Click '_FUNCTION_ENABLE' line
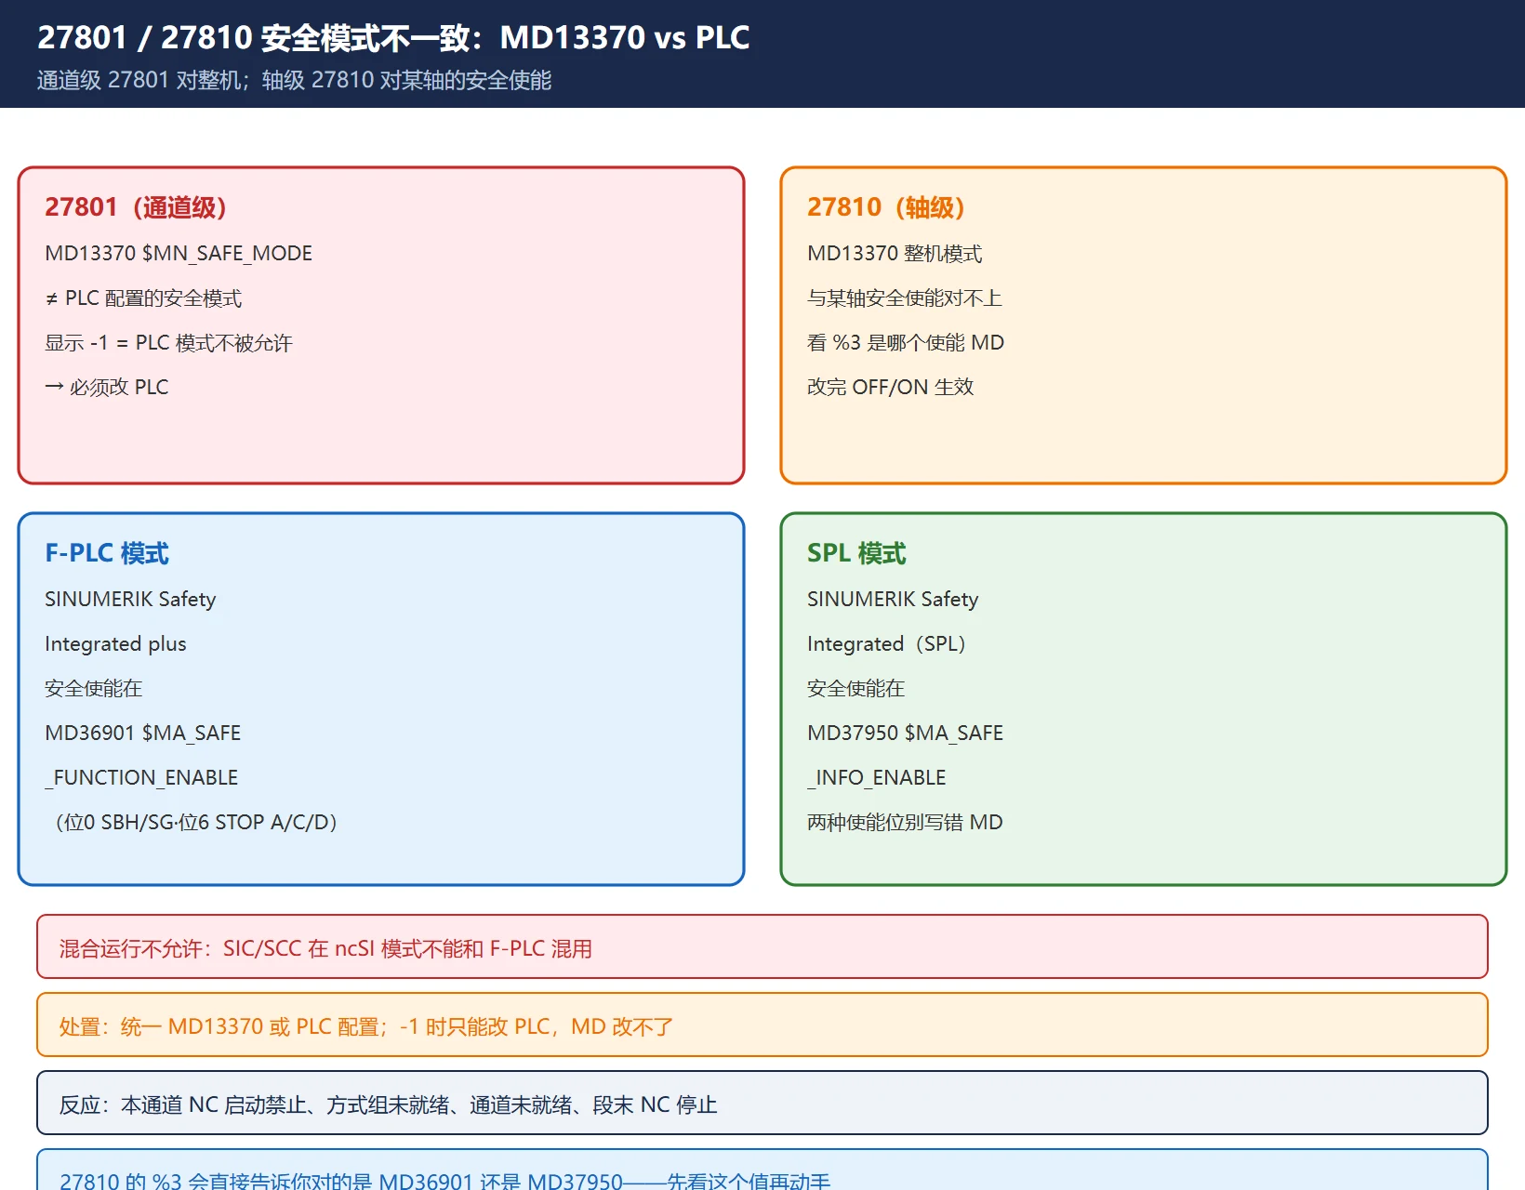This screenshot has height=1190, width=1525. [141, 777]
